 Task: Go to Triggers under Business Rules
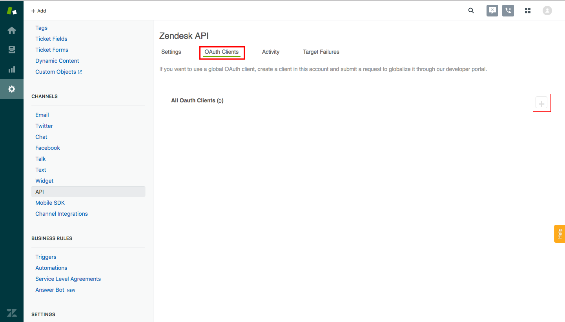point(46,257)
